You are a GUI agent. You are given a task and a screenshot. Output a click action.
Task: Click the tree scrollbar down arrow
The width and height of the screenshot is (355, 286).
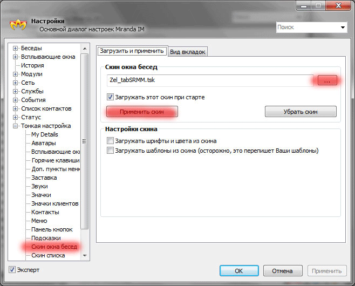coord(85,255)
